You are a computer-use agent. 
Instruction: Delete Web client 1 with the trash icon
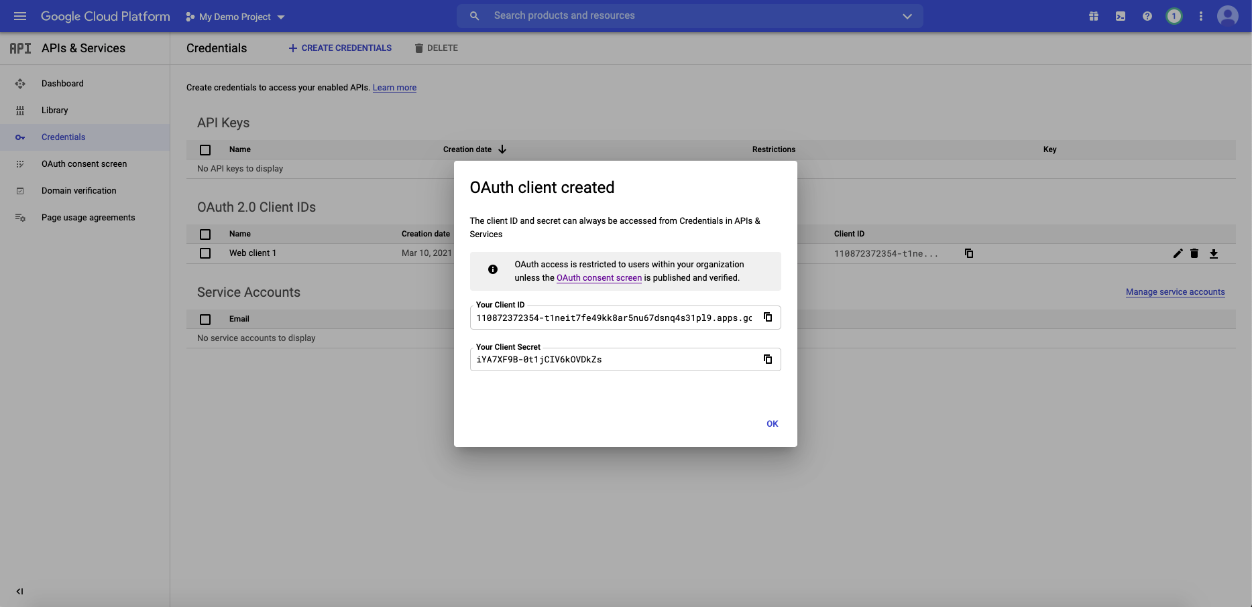pyautogui.click(x=1195, y=253)
